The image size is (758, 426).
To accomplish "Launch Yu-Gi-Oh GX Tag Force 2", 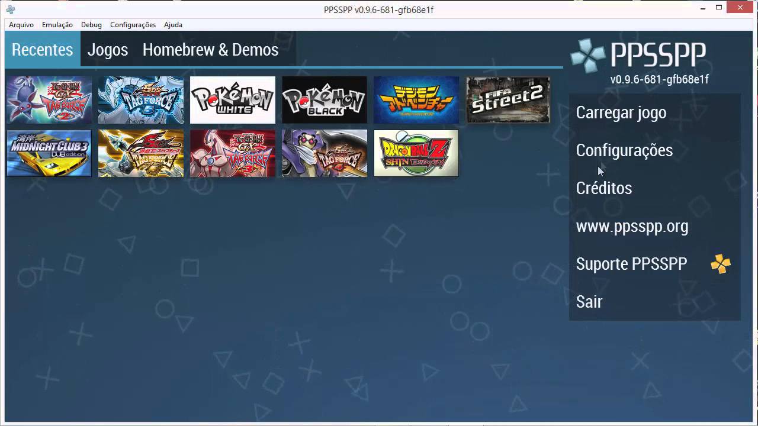I will pos(49,99).
